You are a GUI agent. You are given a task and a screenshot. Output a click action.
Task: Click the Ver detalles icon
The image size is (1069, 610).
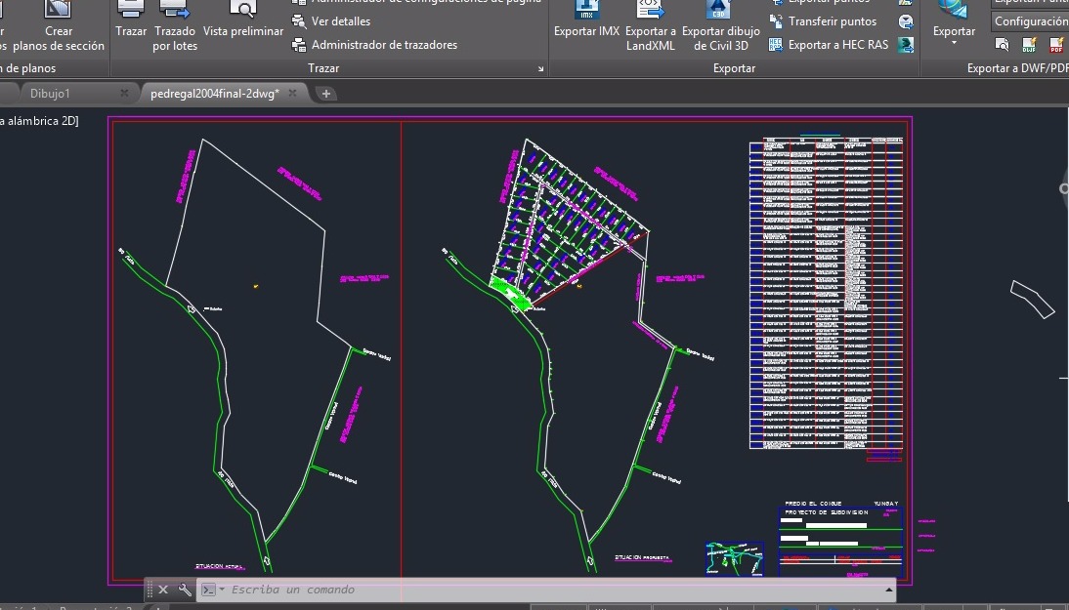[x=299, y=21]
